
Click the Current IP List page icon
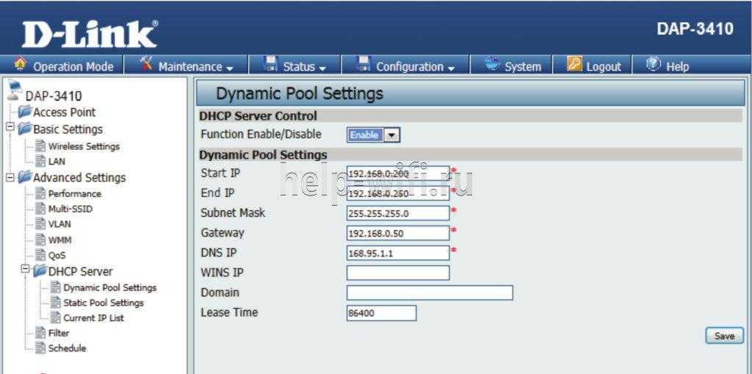tap(56, 318)
